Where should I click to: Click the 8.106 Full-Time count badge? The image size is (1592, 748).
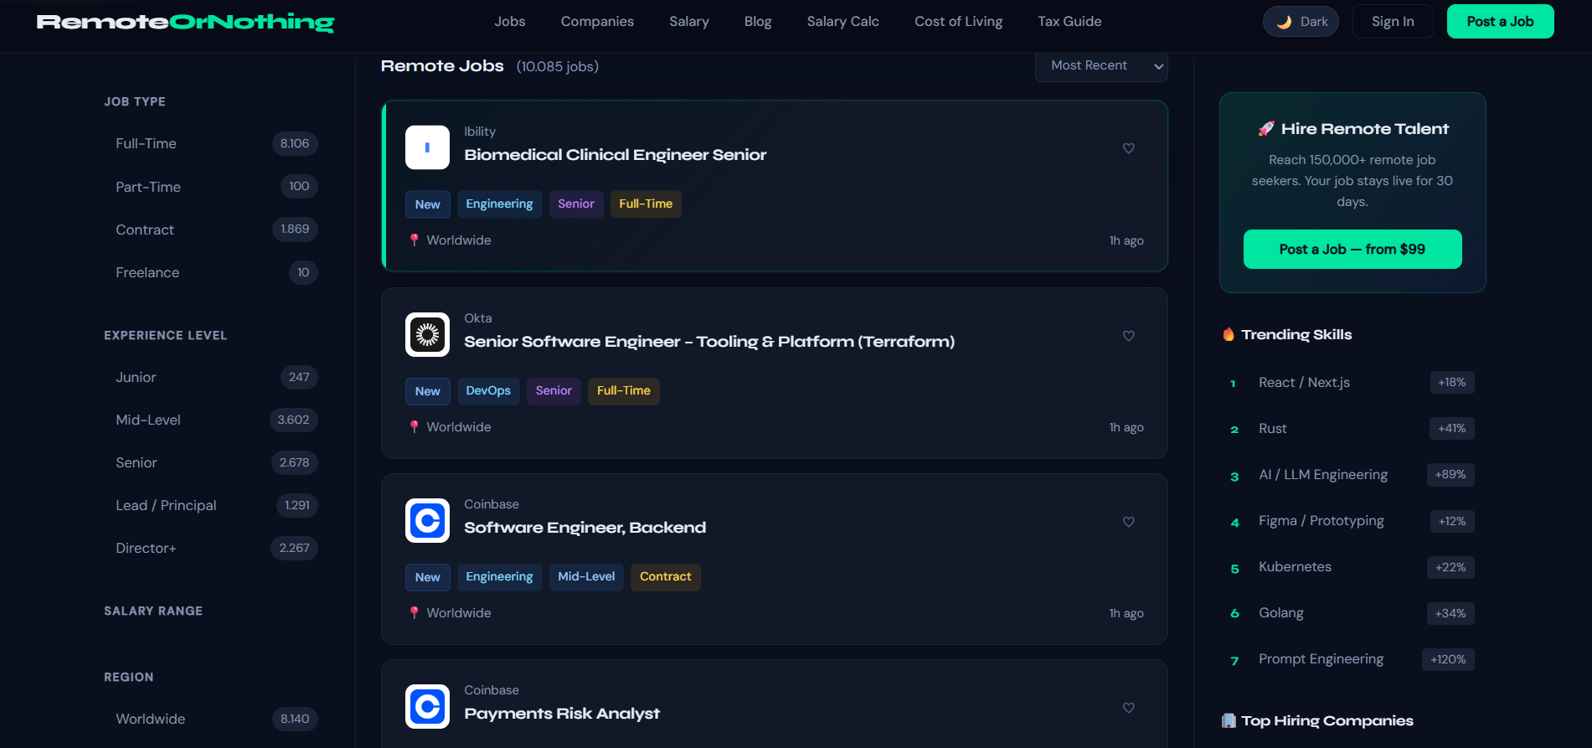(295, 143)
